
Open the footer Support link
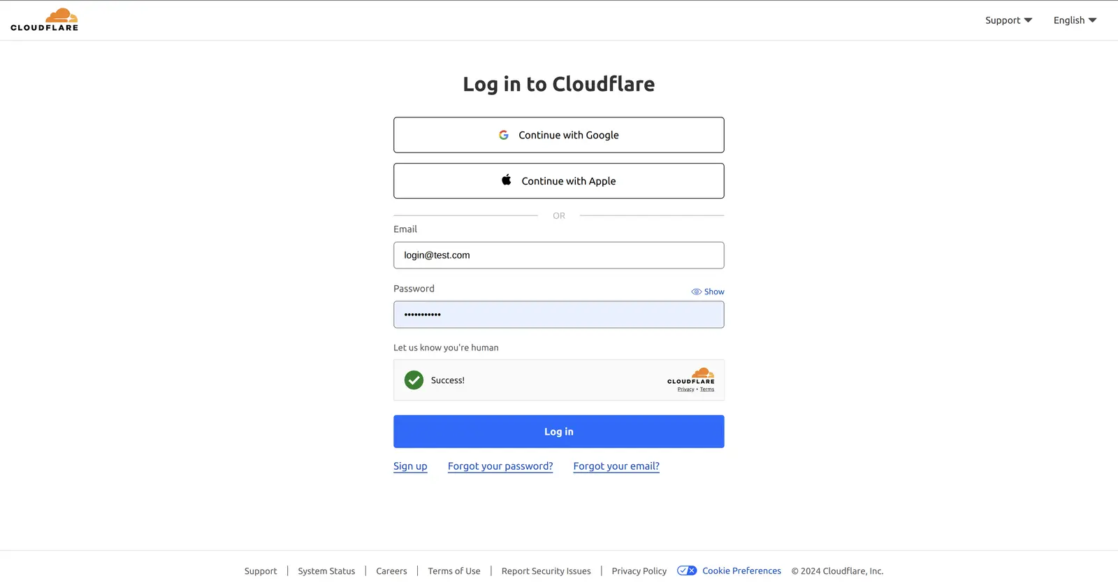(x=261, y=571)
